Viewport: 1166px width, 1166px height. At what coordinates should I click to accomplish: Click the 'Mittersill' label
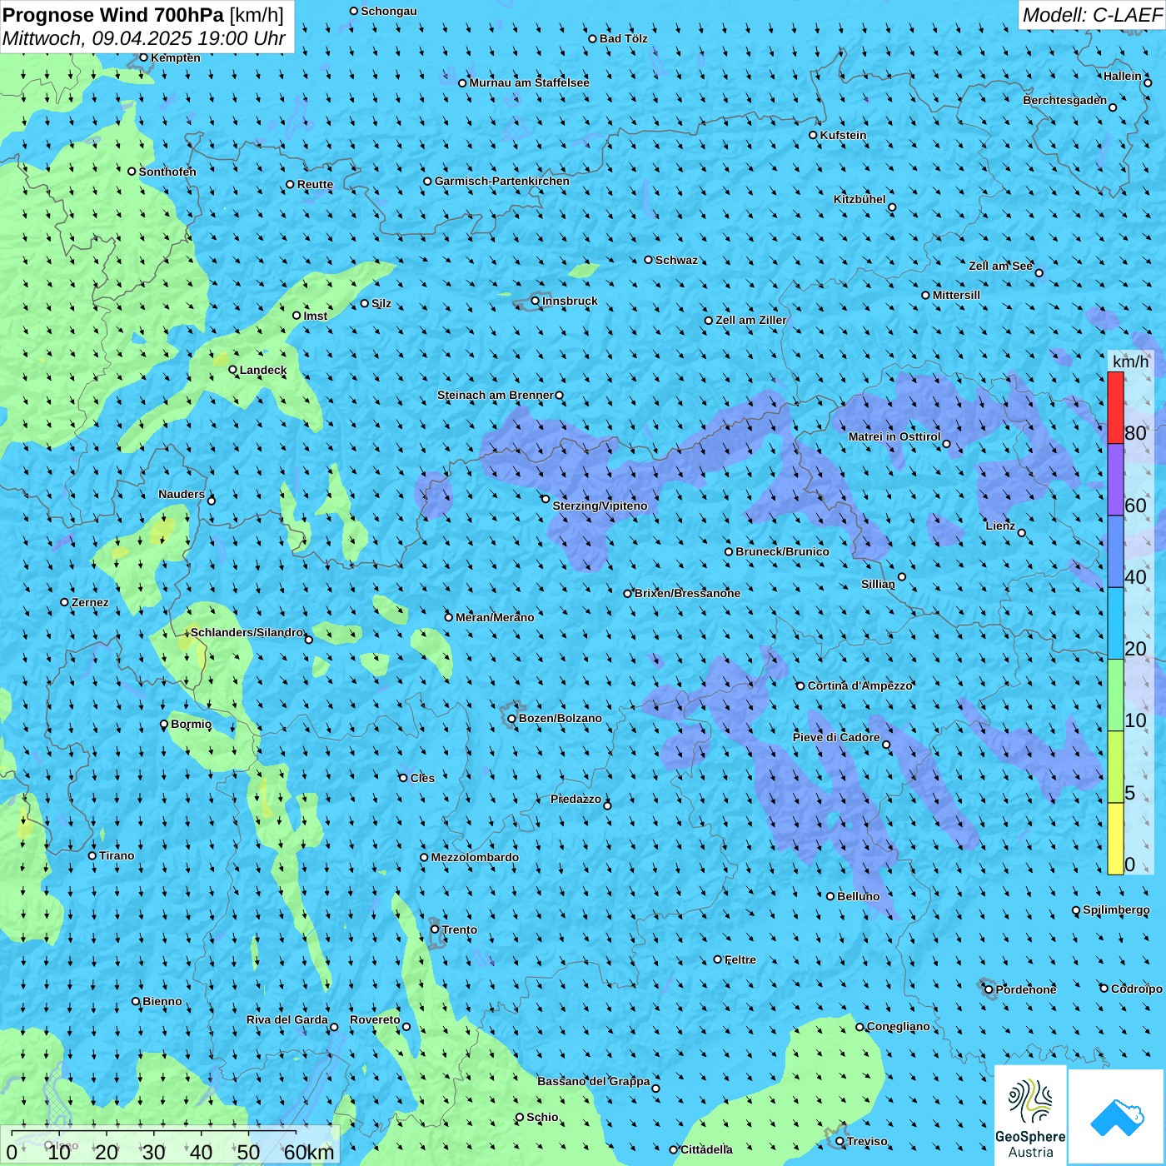tap(957, 295)
